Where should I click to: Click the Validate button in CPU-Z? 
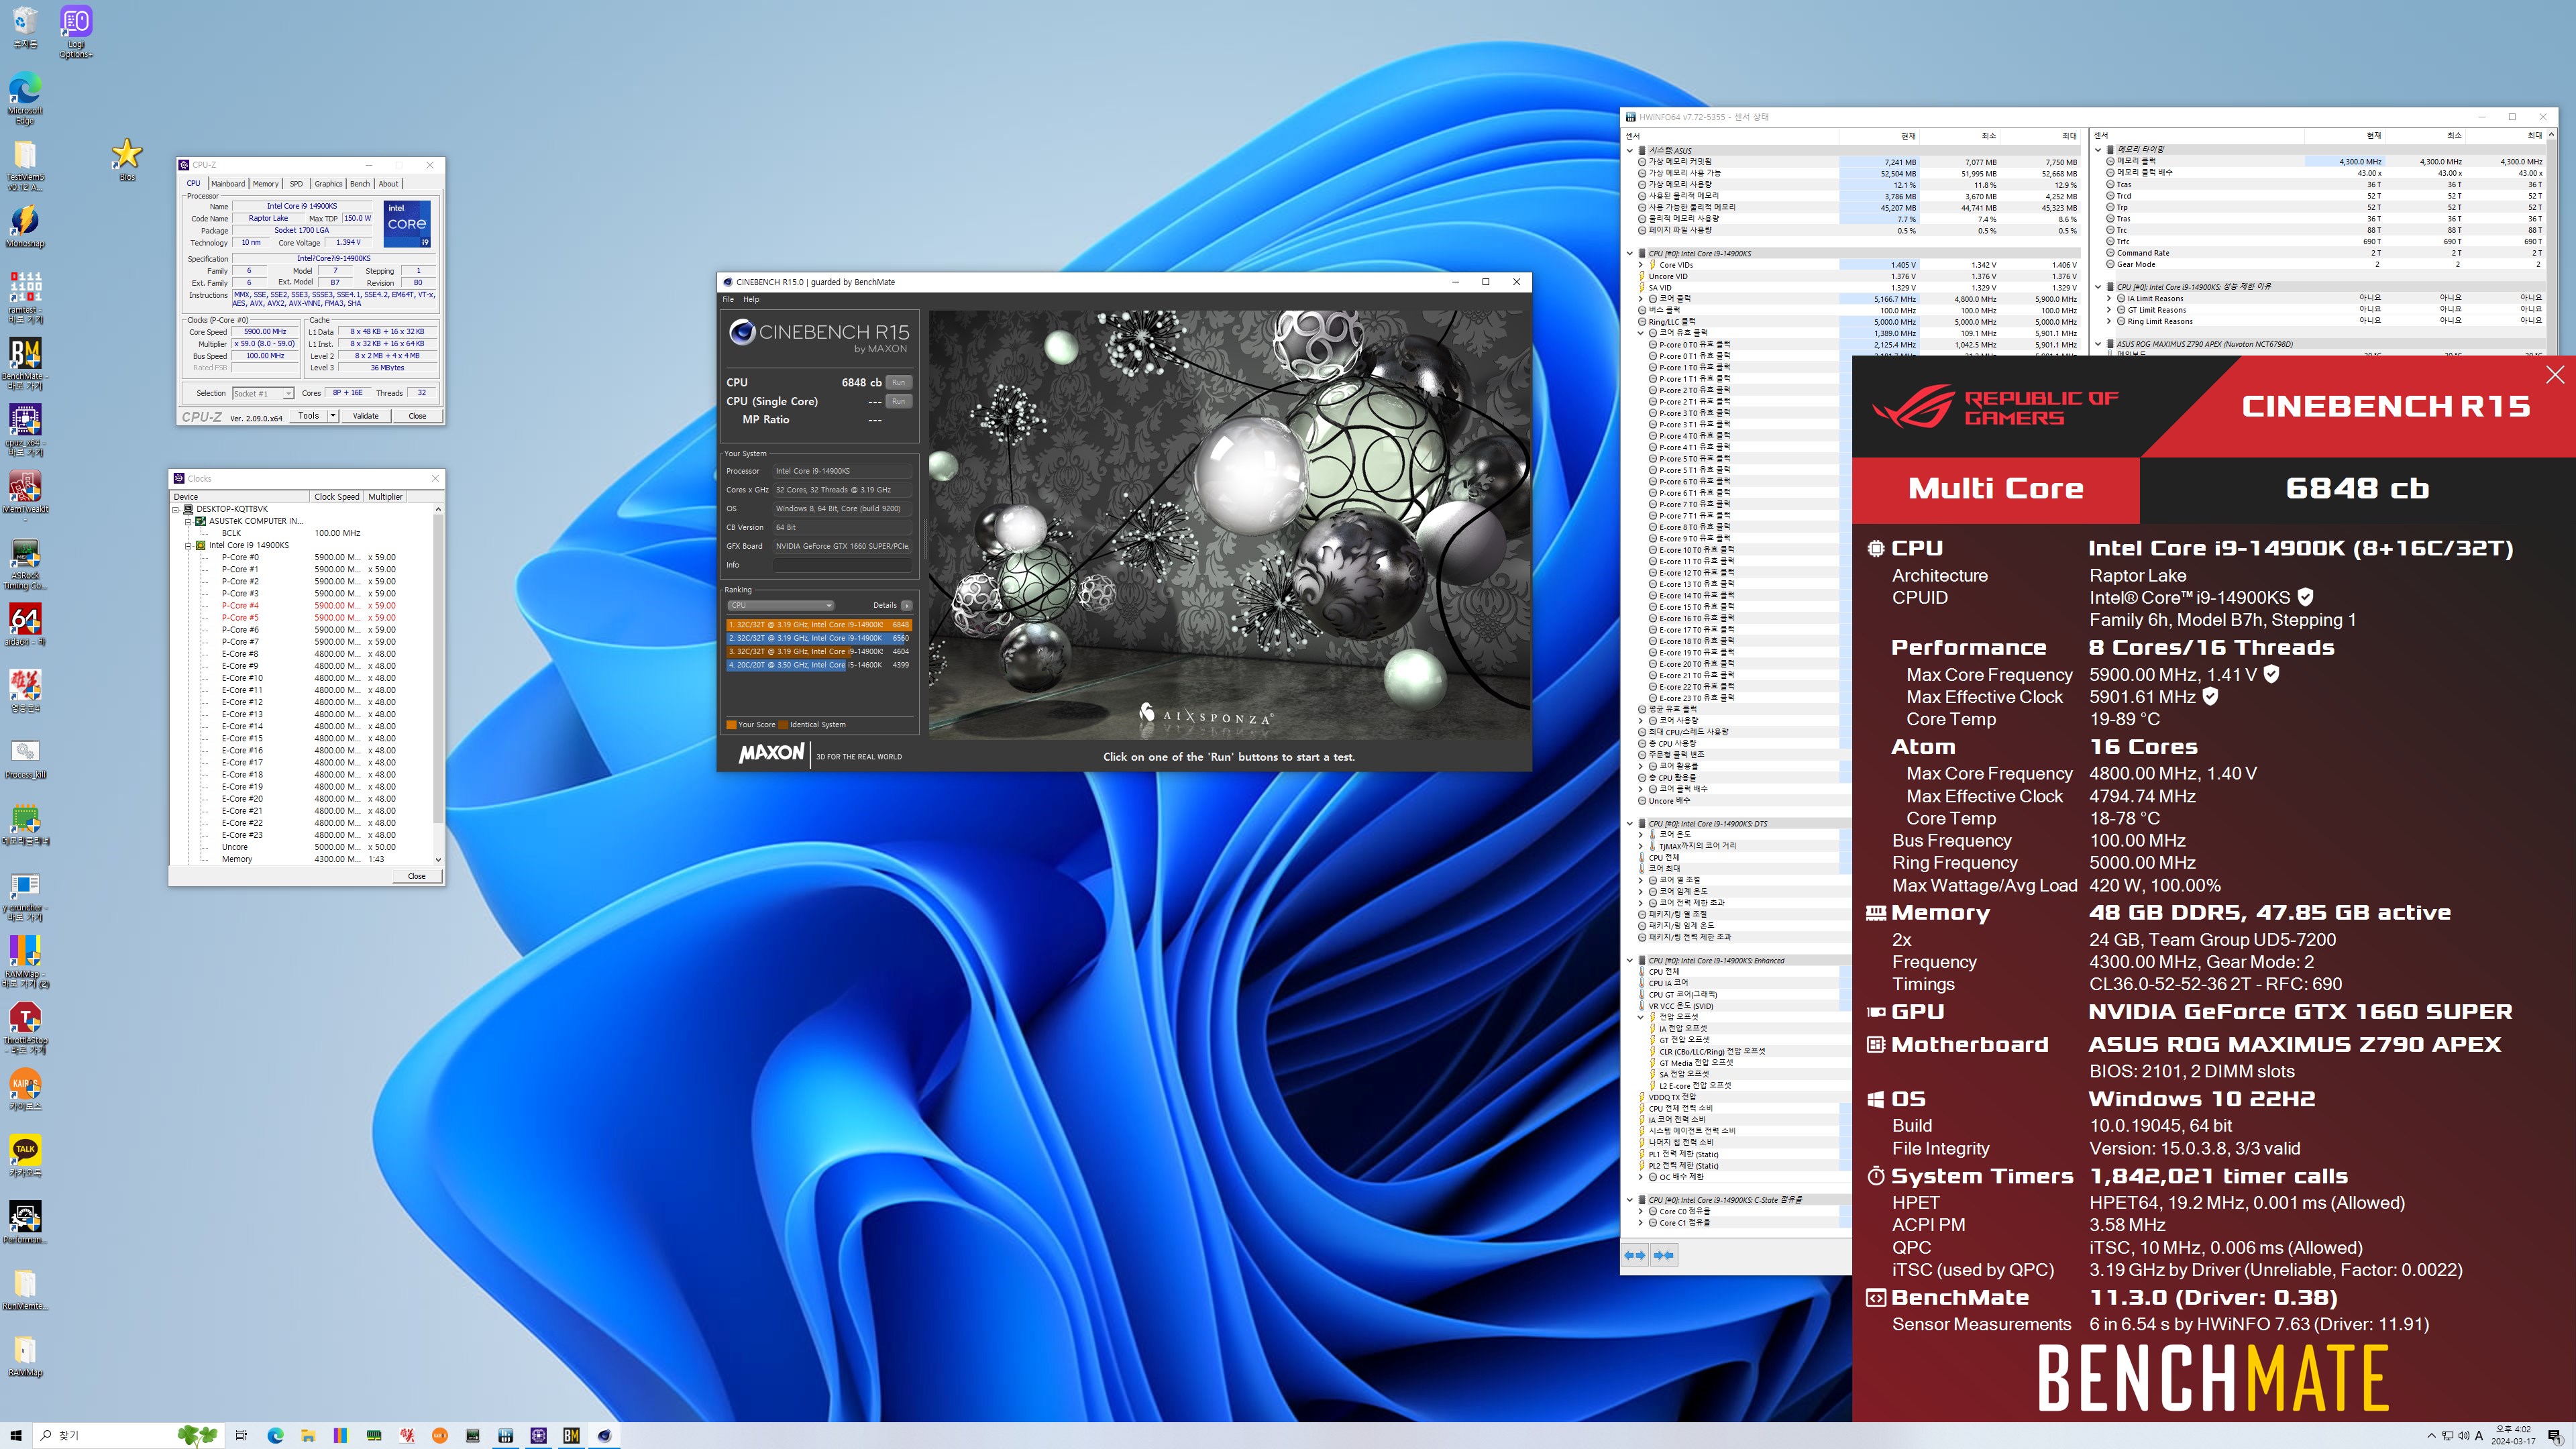[366, 416]
